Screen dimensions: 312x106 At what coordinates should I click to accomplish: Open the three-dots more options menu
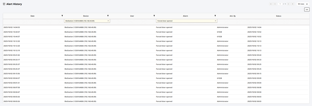(307, 10)
